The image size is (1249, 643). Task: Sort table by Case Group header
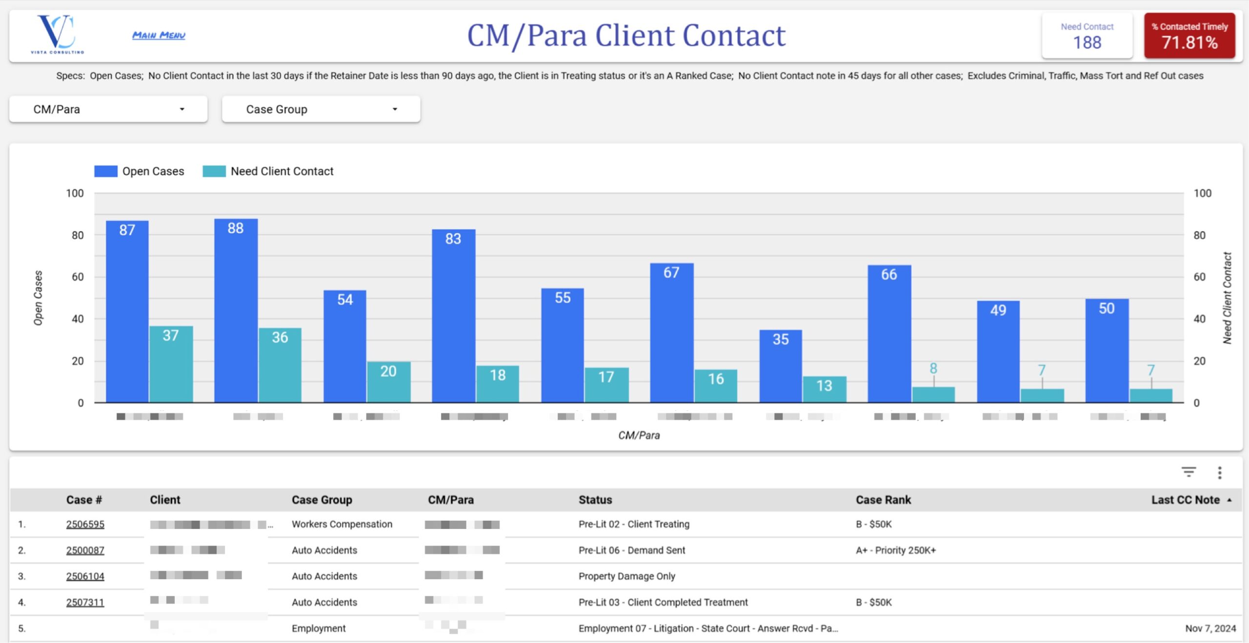(322, 500)
